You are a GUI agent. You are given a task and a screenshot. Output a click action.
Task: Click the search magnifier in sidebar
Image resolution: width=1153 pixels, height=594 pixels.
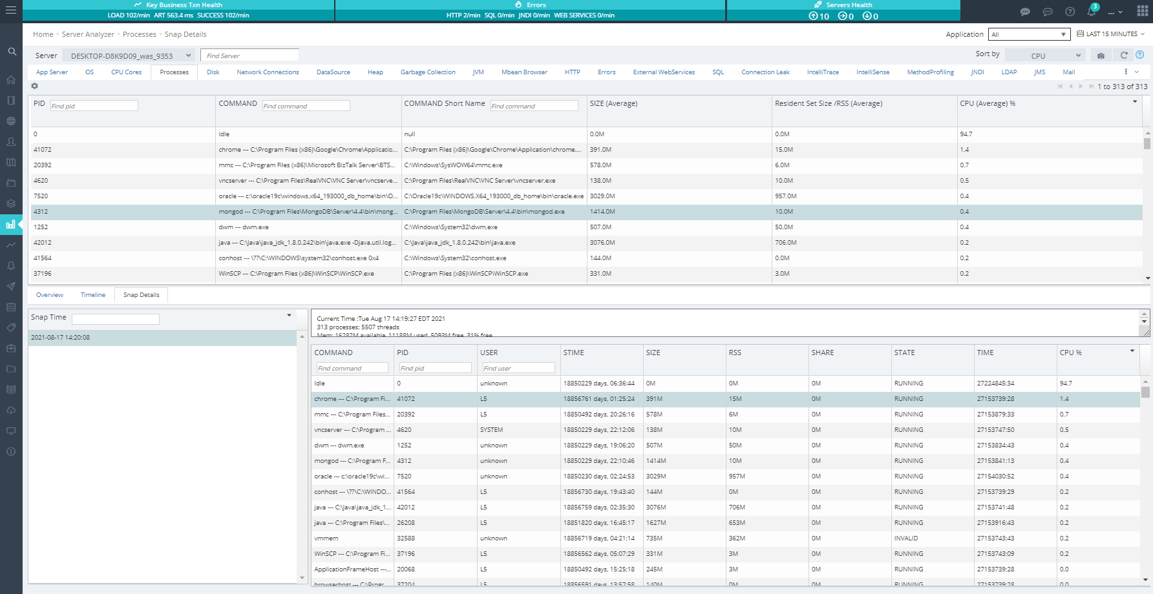[x=12, y=52]
